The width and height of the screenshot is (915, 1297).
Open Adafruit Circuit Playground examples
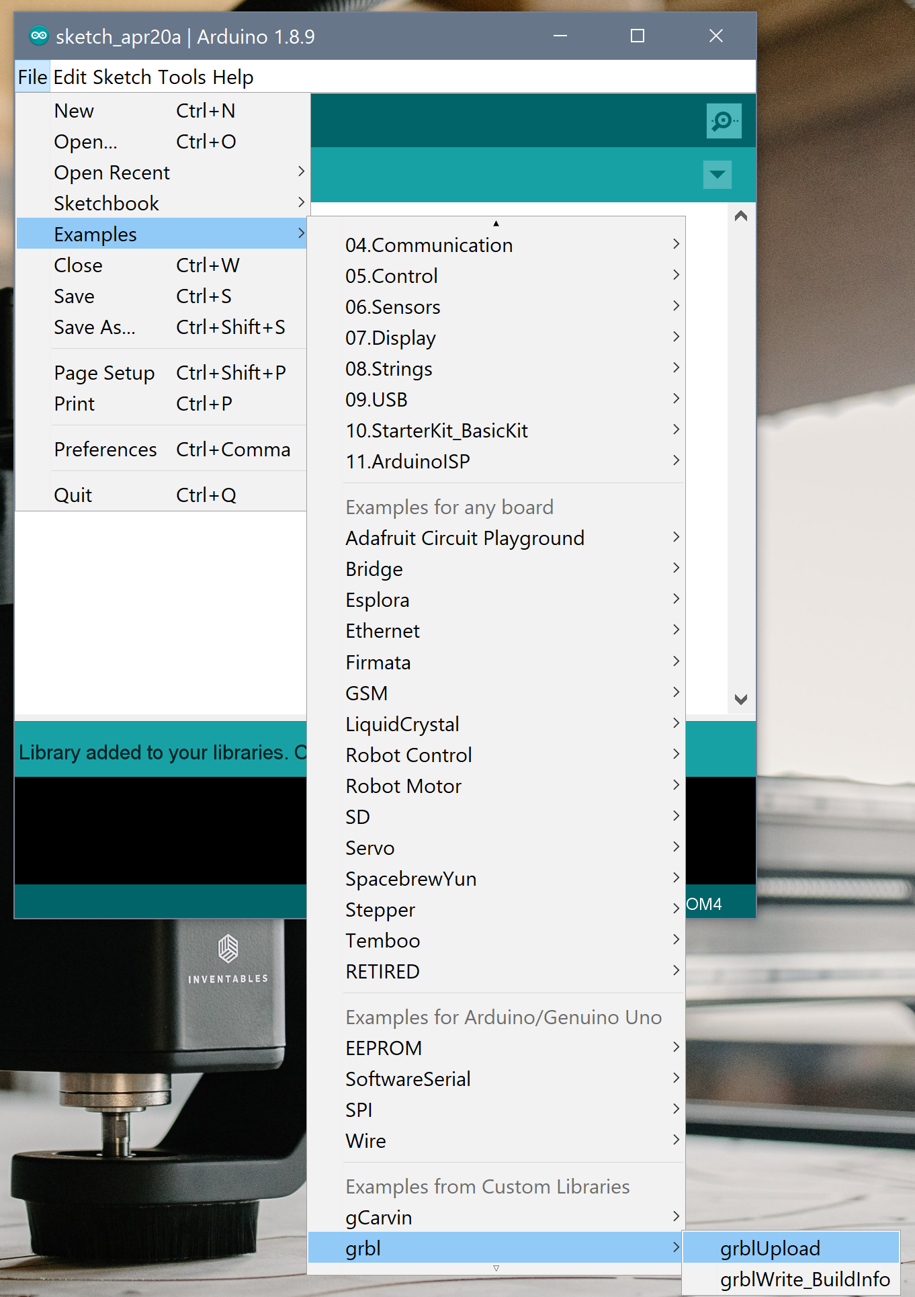[x=496, y=538]
